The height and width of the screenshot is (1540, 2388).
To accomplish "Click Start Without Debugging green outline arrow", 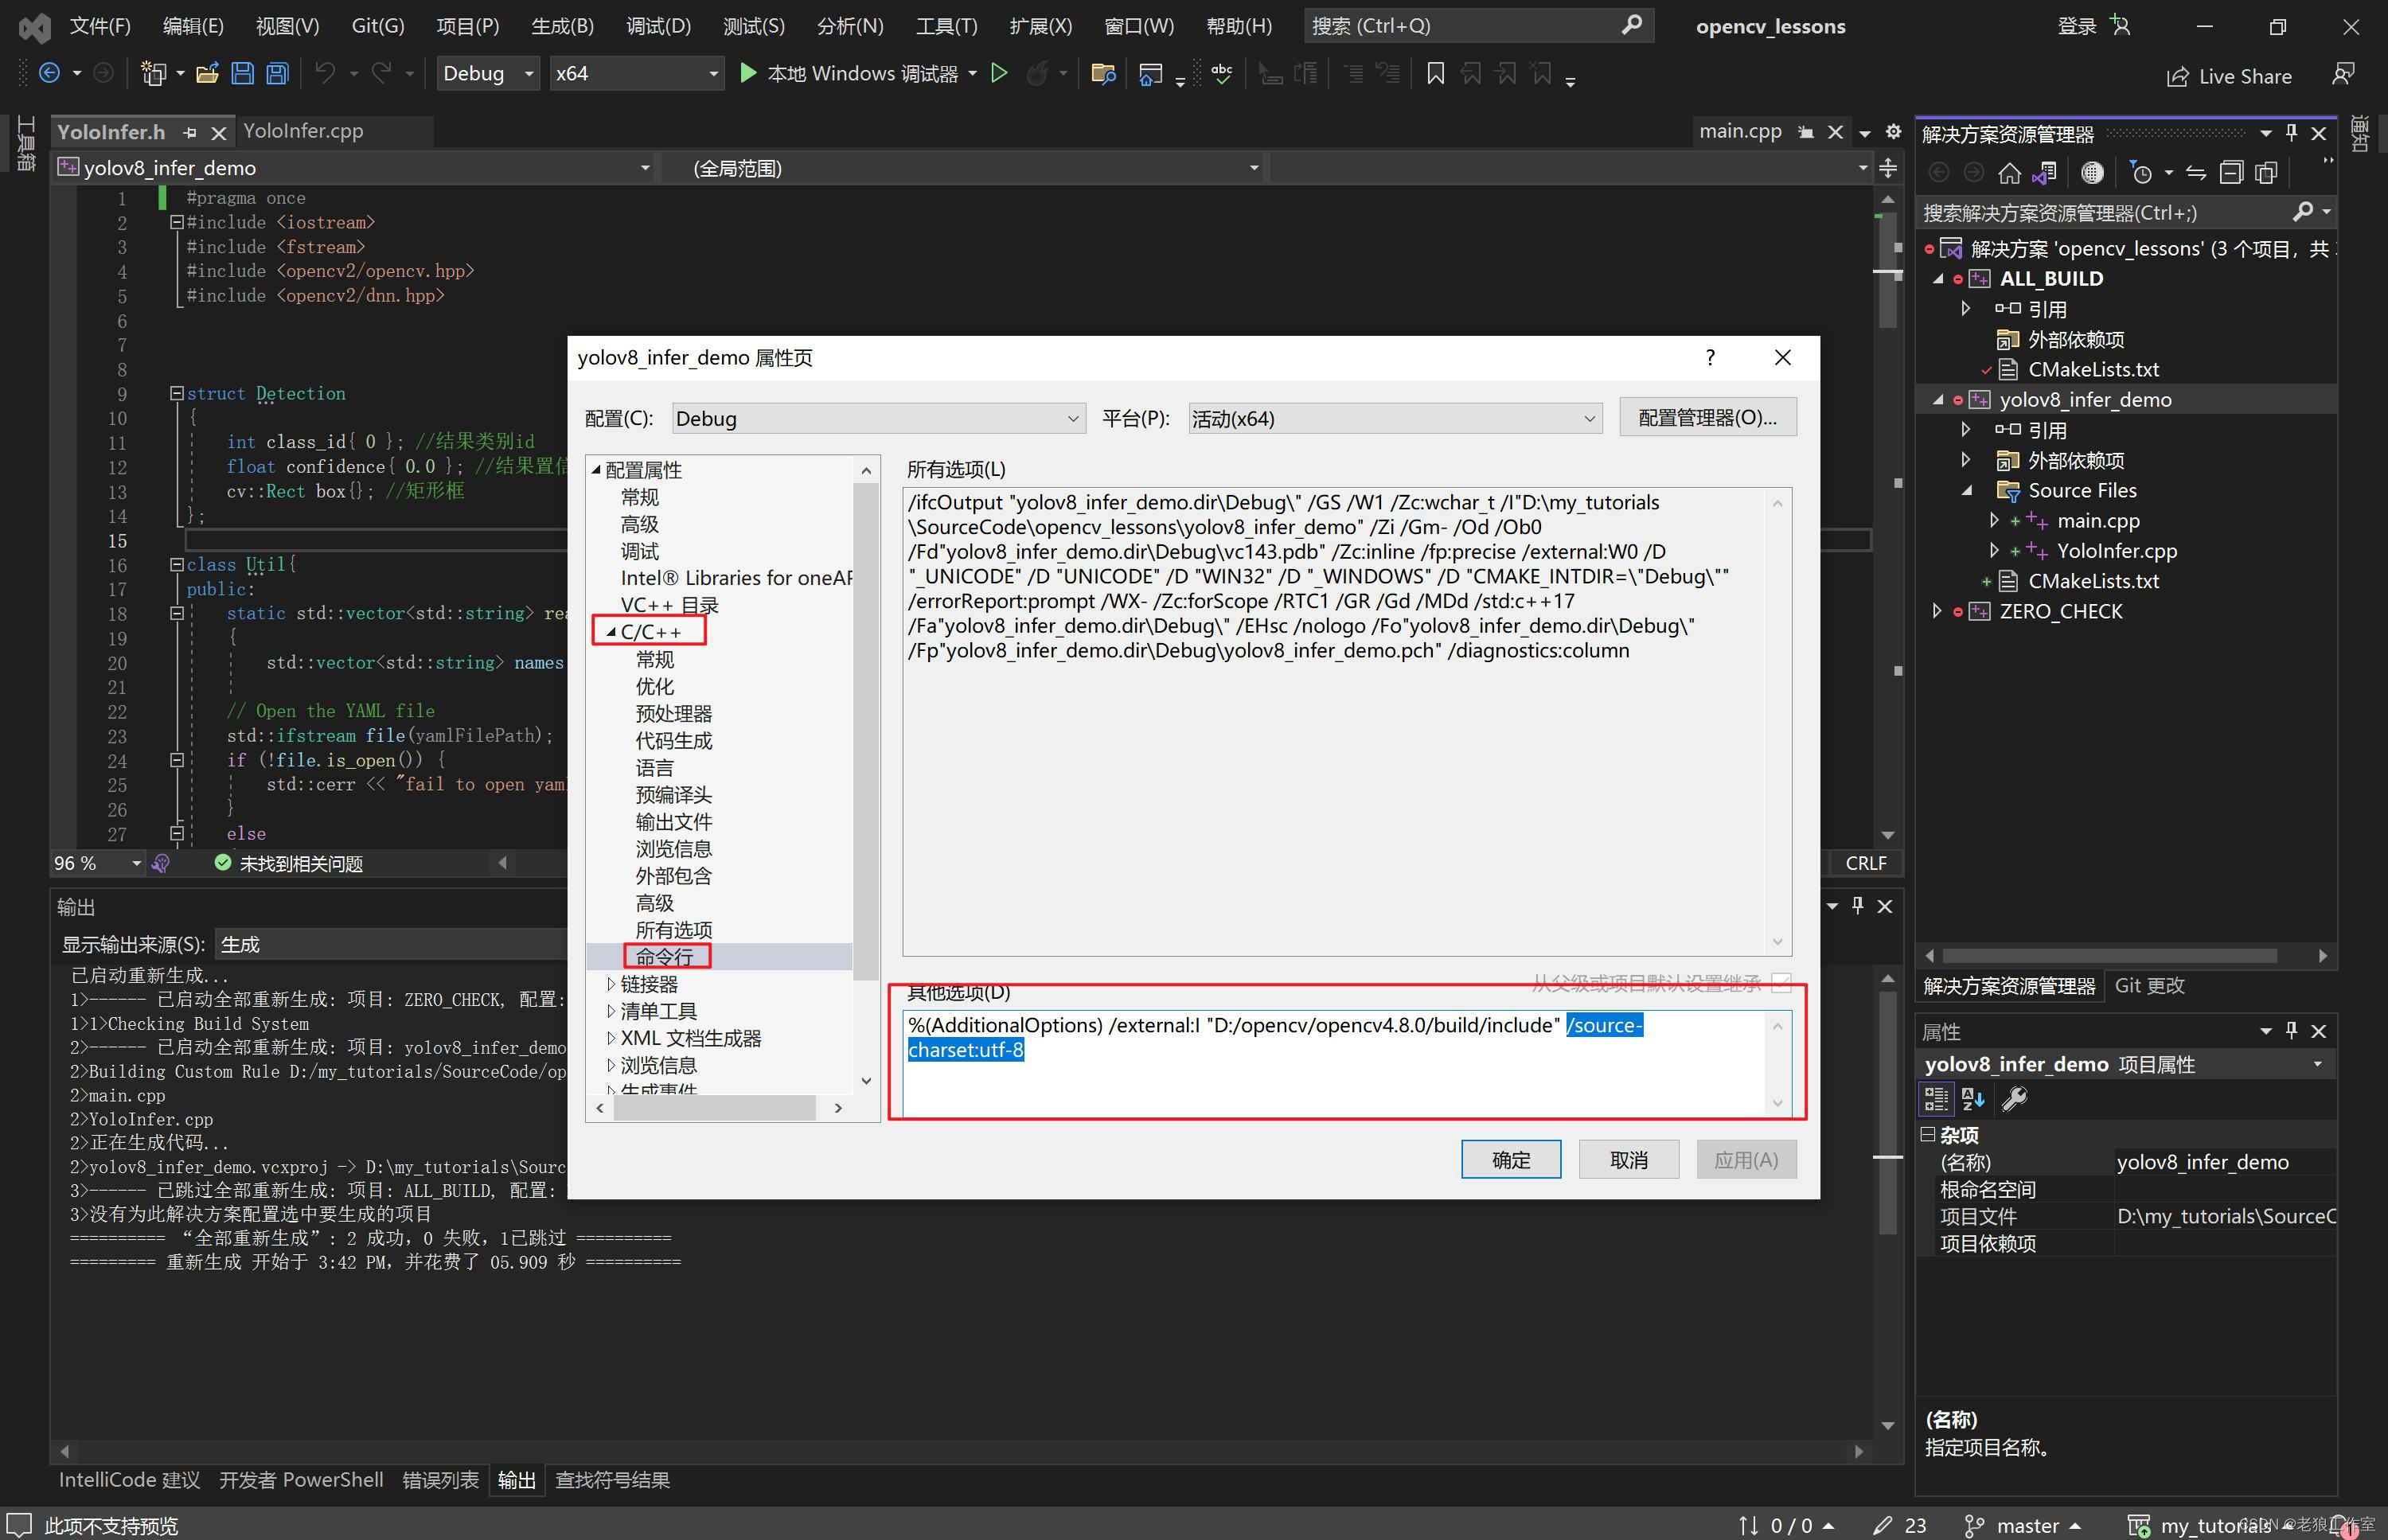I will coord(998,73).
